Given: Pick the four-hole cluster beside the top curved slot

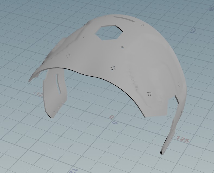Looking at the screenshot, I should coord(142,25).
